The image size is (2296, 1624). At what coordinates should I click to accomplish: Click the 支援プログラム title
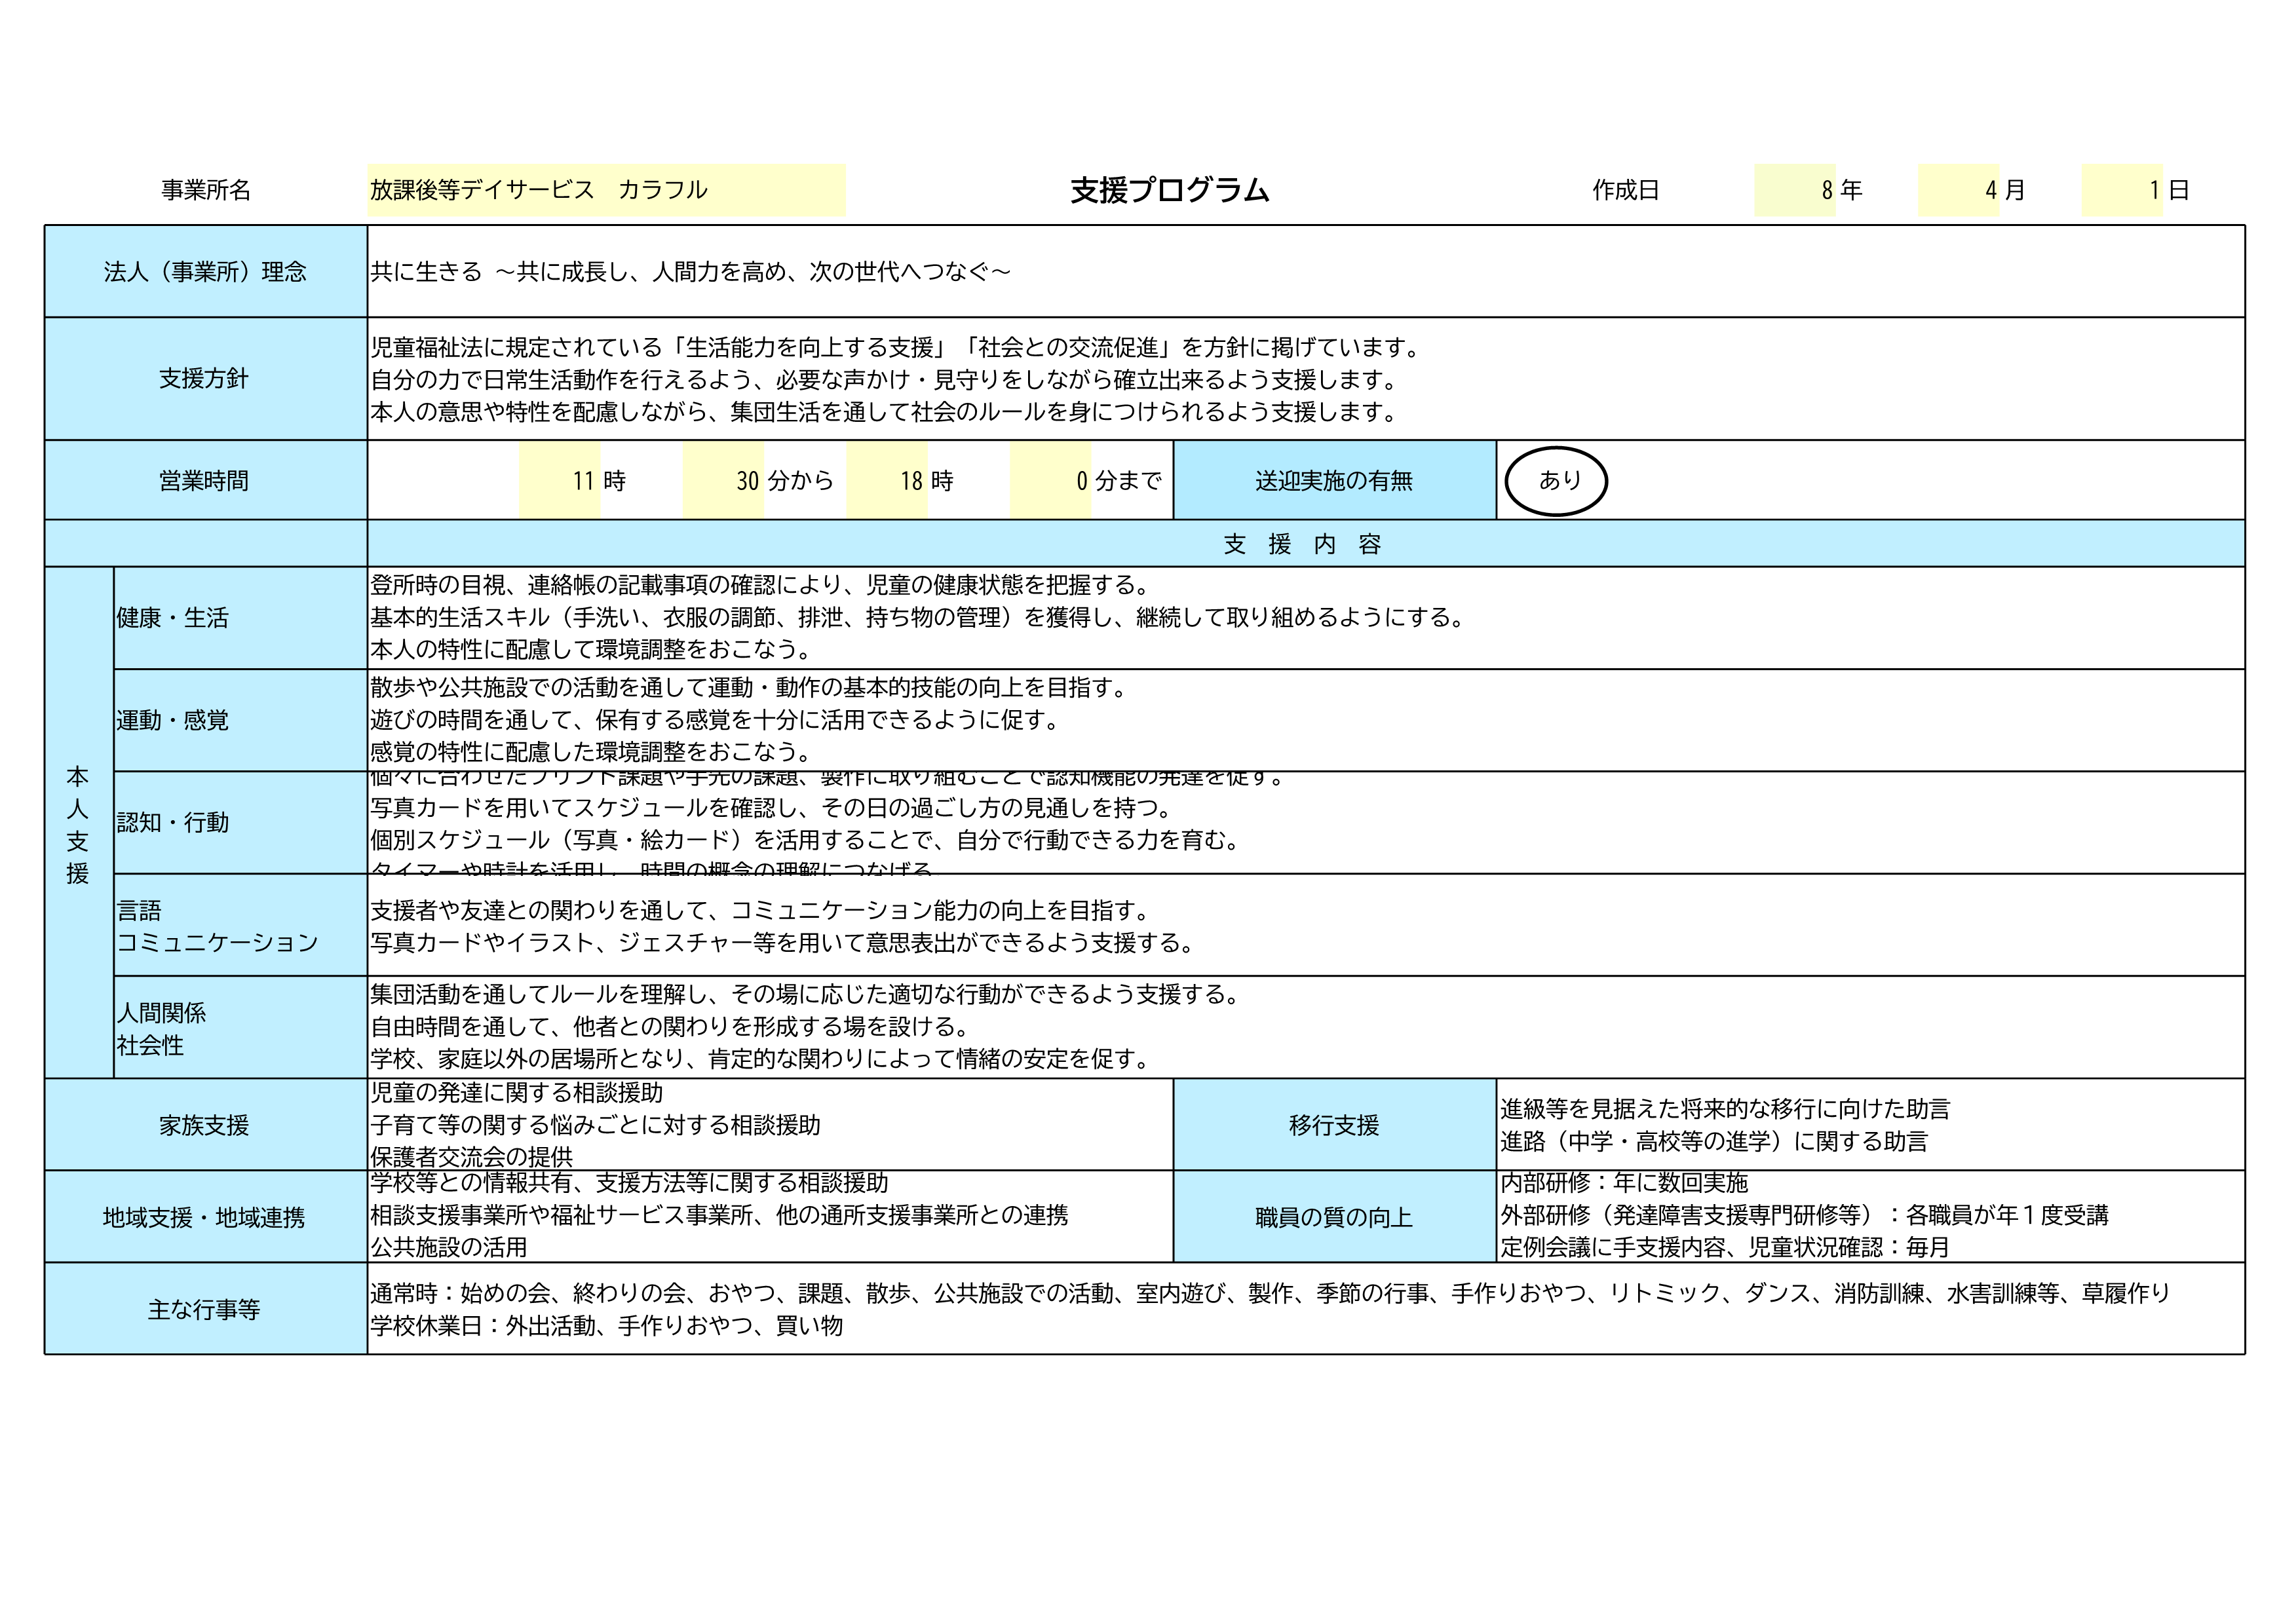point(1169,190)
